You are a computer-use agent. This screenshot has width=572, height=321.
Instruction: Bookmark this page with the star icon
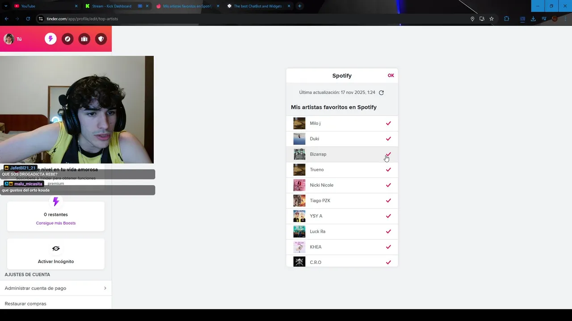[492, 19]
